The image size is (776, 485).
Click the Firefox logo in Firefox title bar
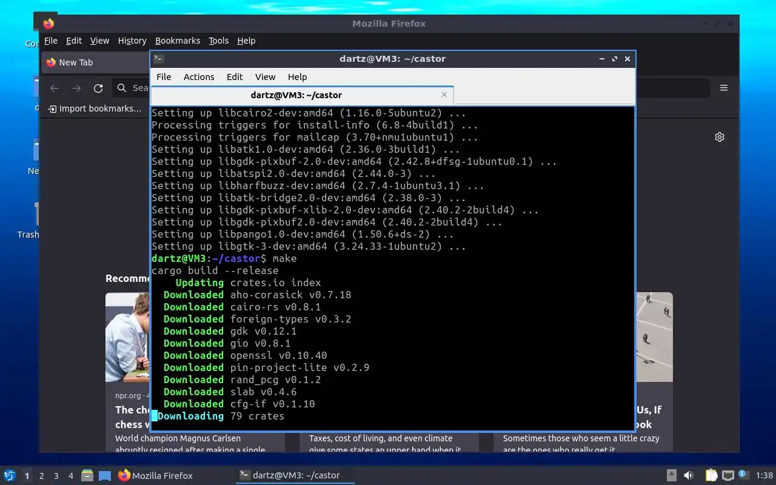48,24
